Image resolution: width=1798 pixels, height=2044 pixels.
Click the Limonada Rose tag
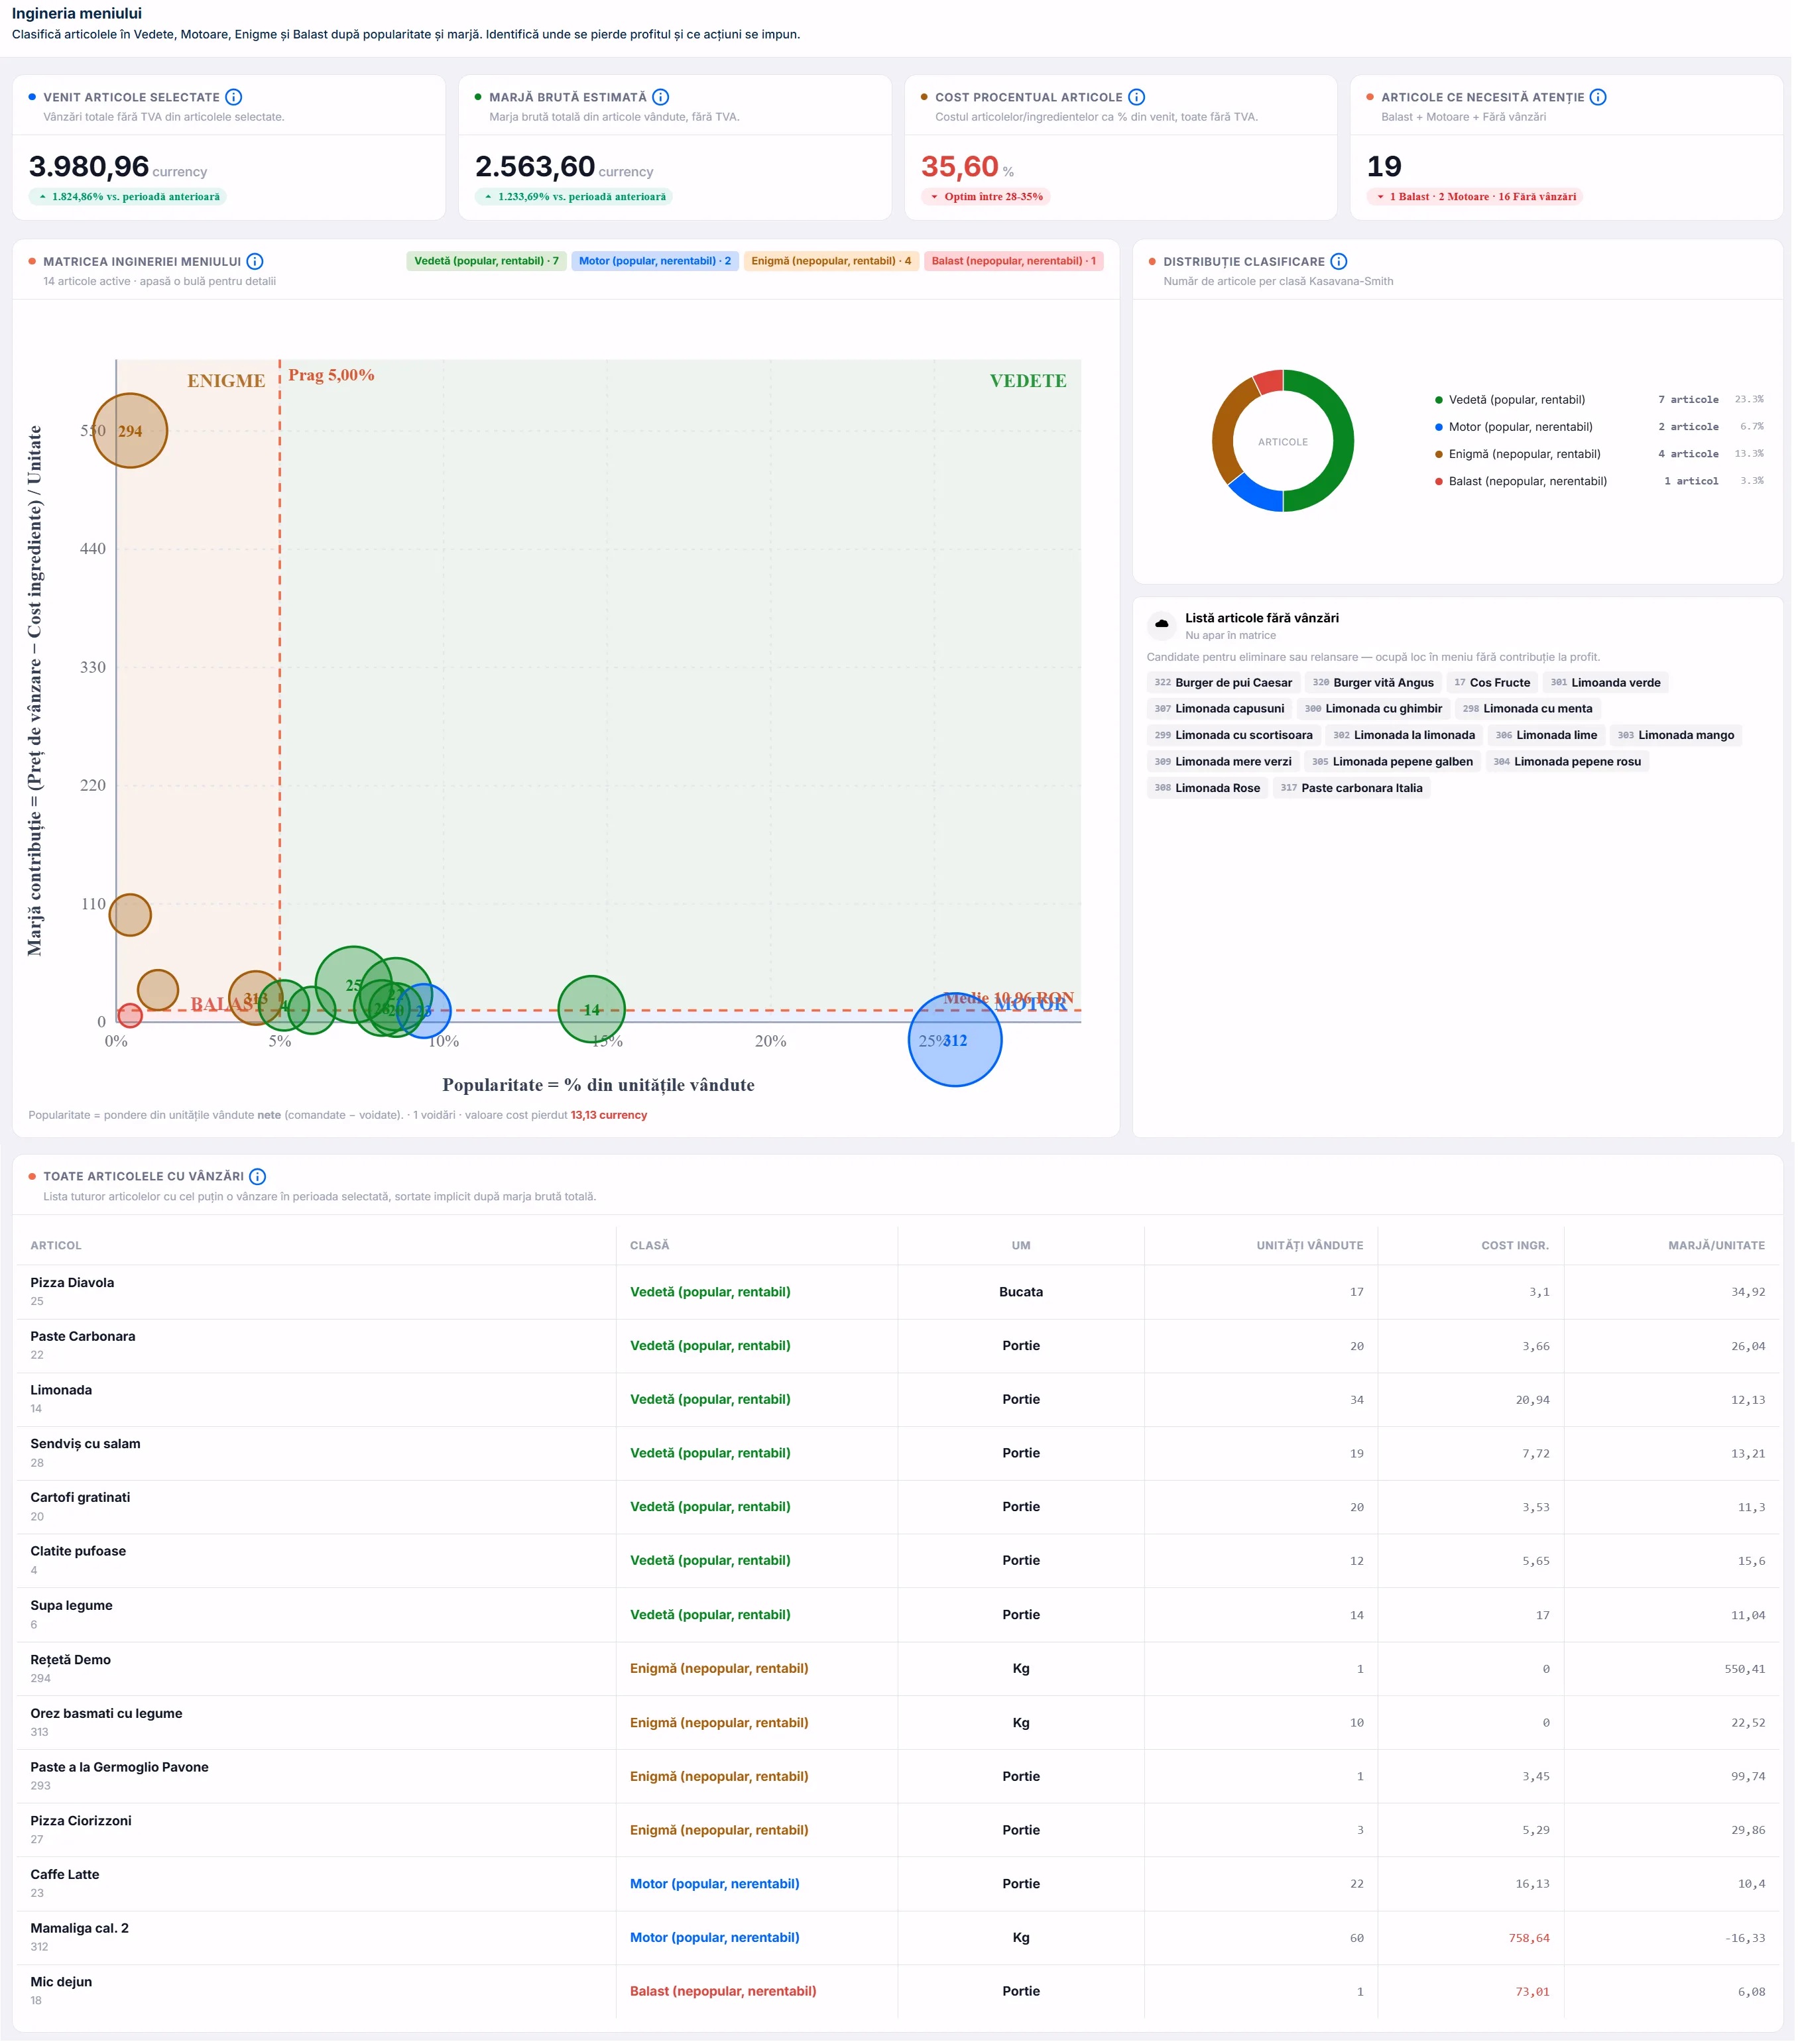(x=1207, y=788)
